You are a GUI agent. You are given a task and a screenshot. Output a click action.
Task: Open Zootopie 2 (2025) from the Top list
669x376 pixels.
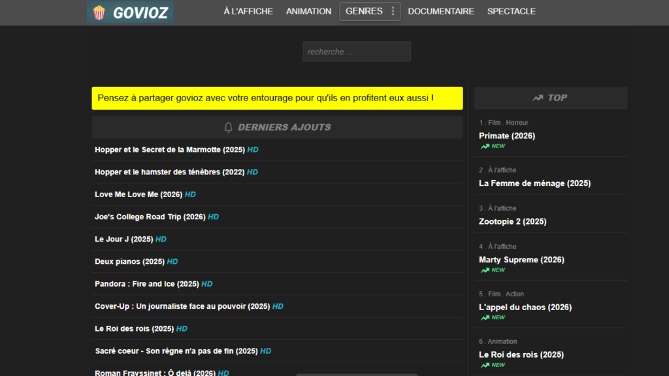(x=513, y=221)
